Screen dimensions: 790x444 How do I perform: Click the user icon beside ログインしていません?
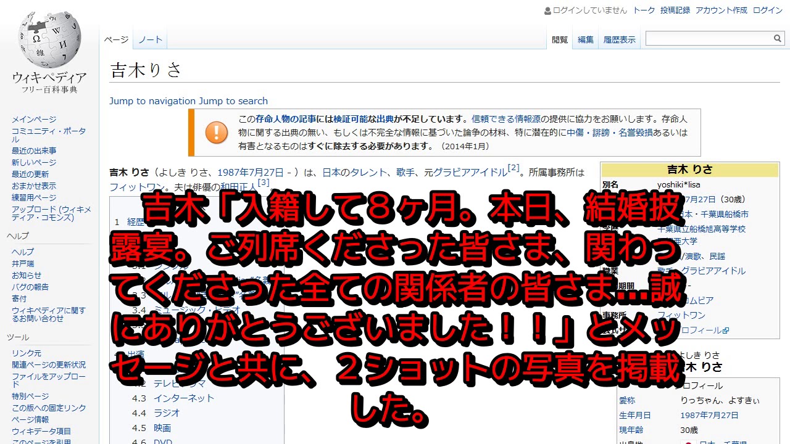click(547, 10)
